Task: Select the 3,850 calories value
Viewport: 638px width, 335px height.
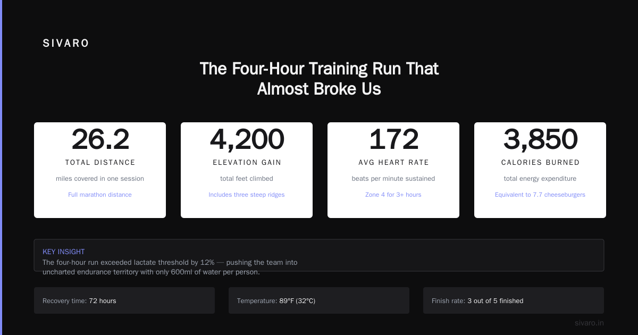Action: pos(540,139)
